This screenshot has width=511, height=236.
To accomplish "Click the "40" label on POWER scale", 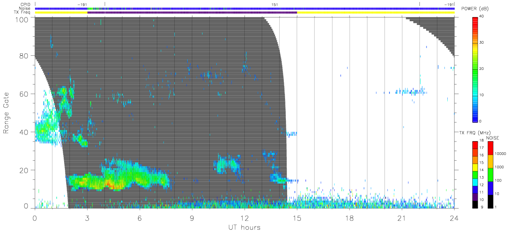I will [x=481, y=17].
